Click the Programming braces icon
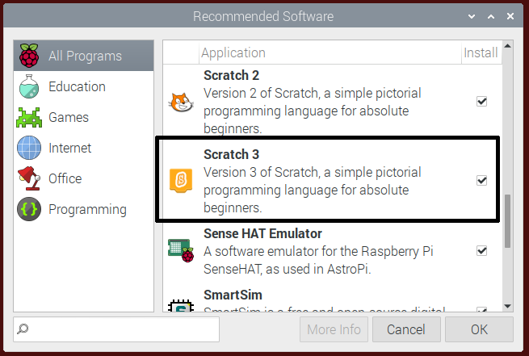The image size is (529, 356). tap(29, 209)
